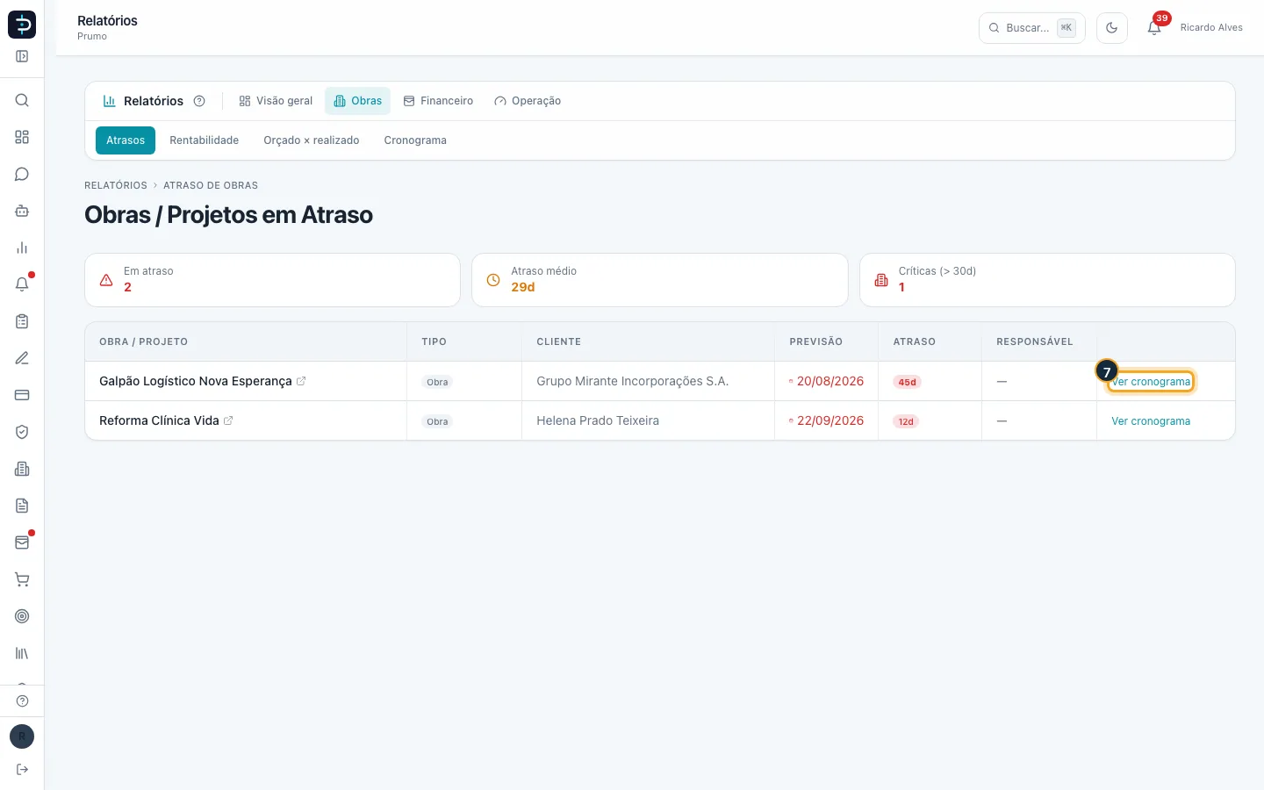Open the pencil edit icon in sidebar

(x=22, y=358)
